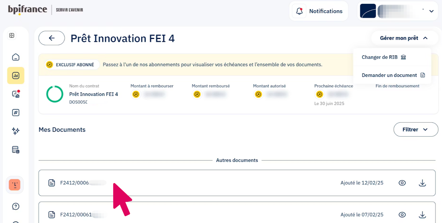Select Changer de RIB menu item
442x223 pixels.
[384, 57]
